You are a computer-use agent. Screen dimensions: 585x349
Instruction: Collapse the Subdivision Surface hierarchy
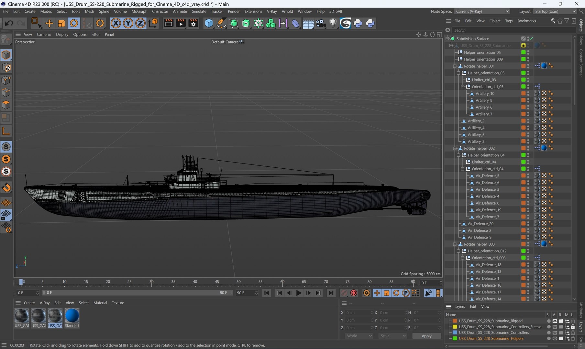pyautogui.click(x=447, y=38)
